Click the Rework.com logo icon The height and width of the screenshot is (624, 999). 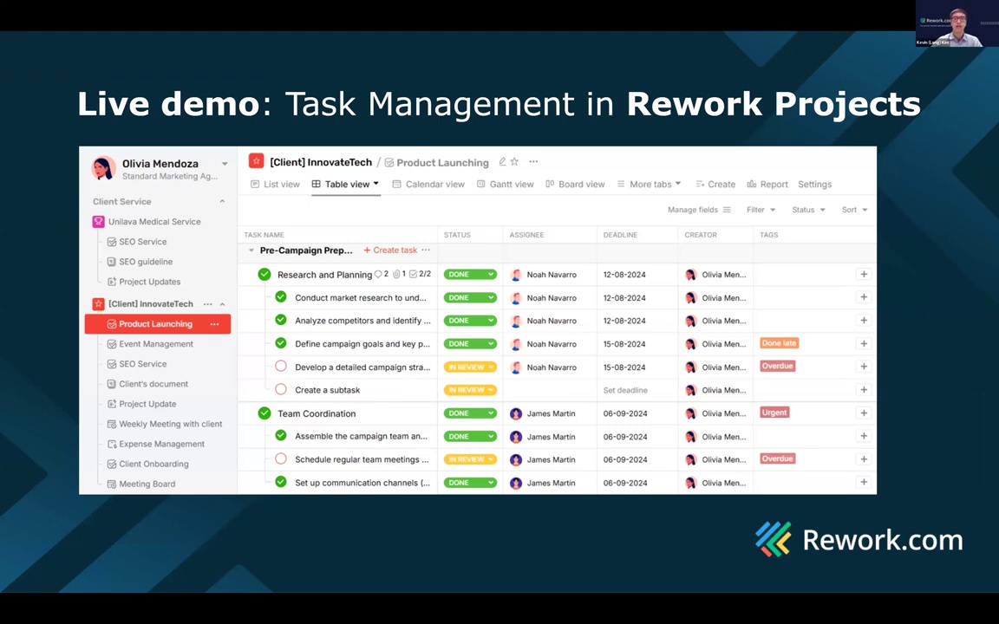coord(774,539)
